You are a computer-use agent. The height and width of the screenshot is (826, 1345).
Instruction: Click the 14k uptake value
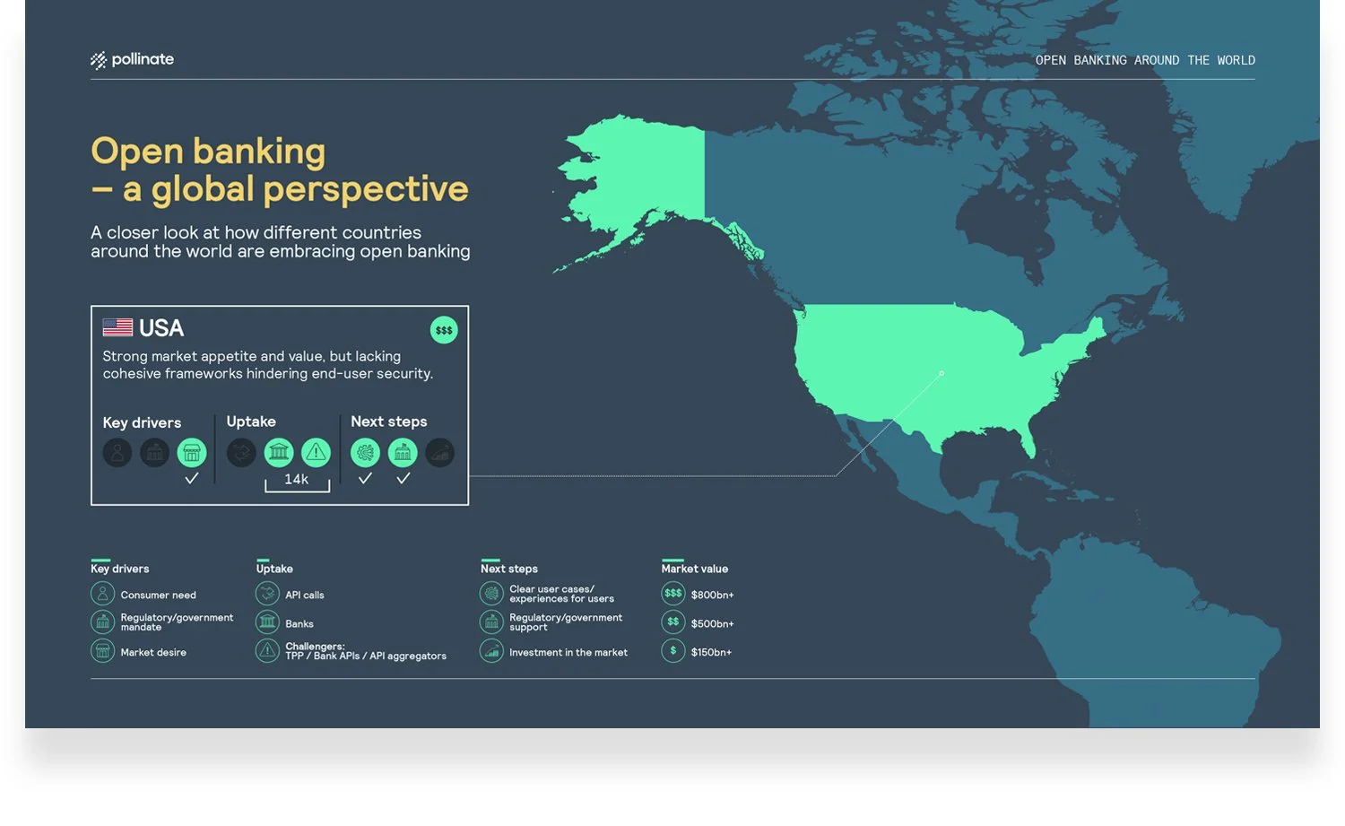tap(297, 480)
